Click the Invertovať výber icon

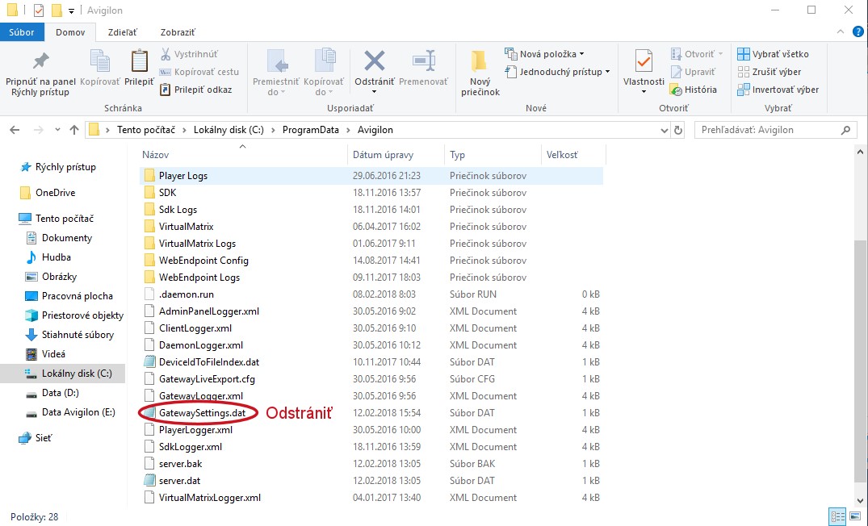(744, 90)
